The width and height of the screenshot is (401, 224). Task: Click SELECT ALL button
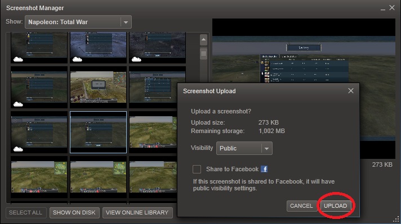coord(26,213)
